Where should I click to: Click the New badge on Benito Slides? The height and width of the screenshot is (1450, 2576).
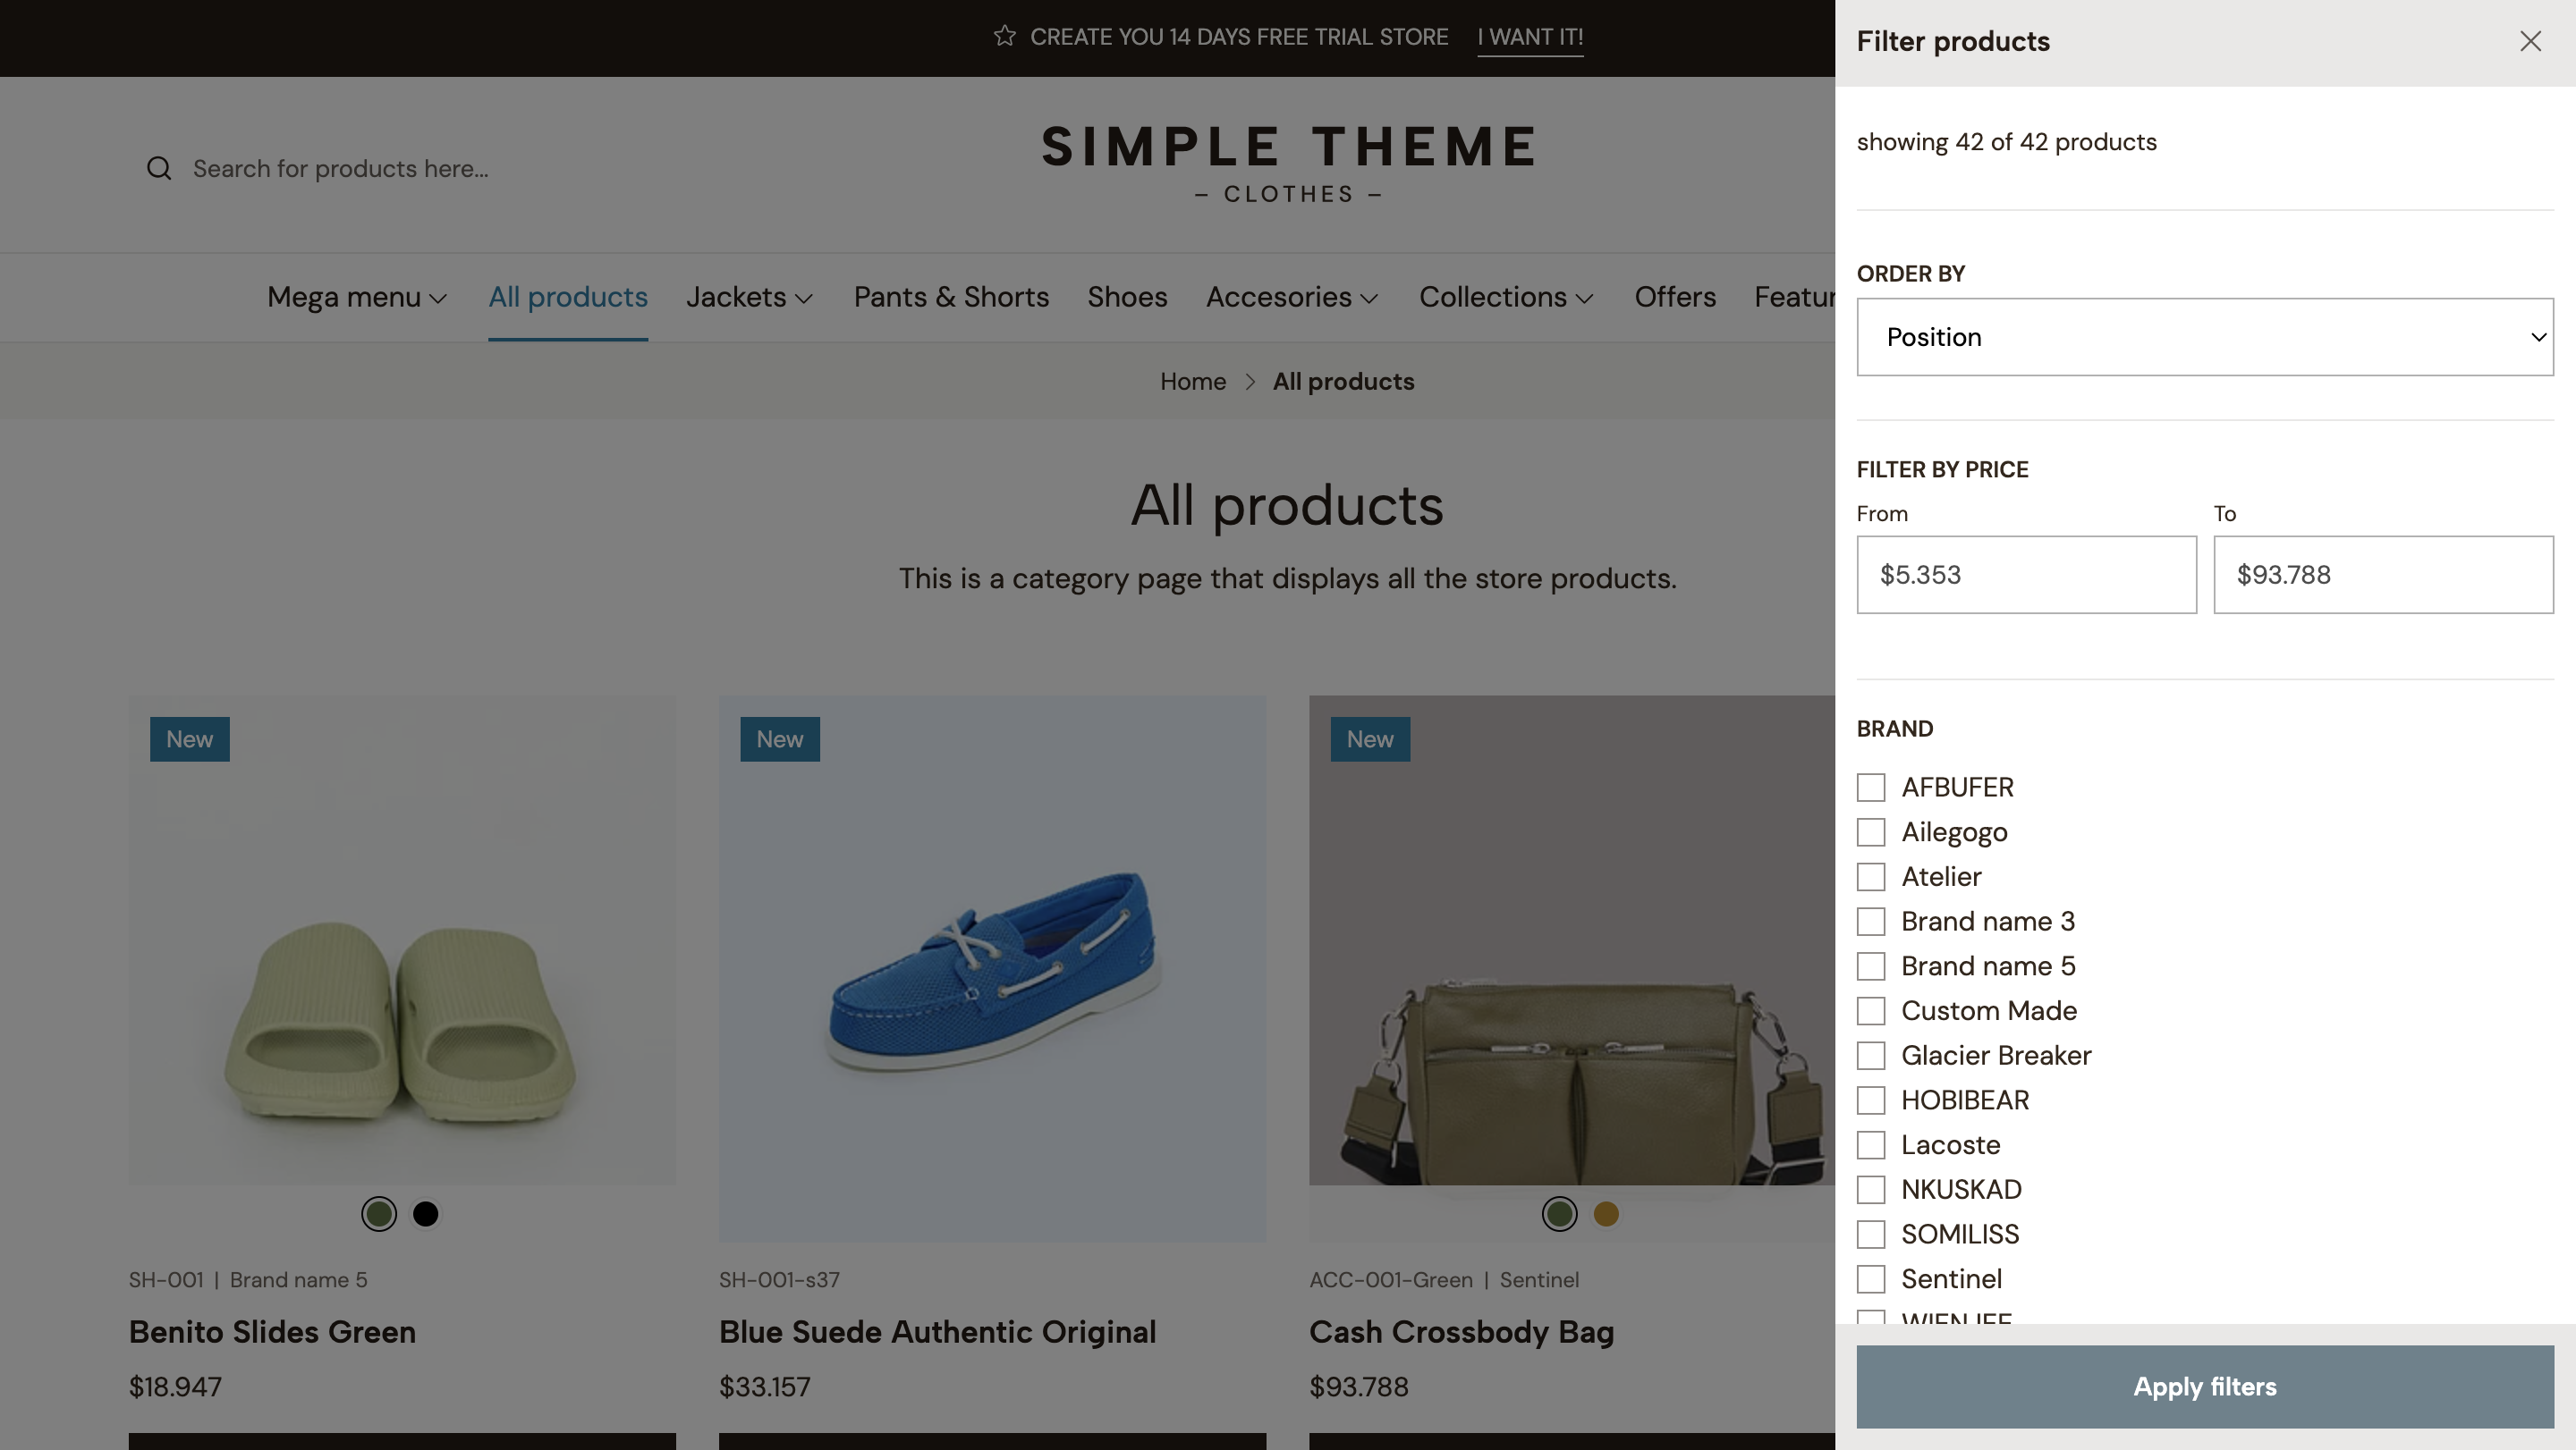(x=189, y=739)
